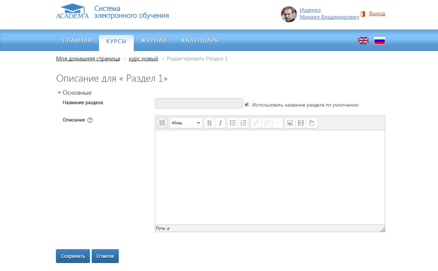
Task: Insert Moodle media via the film icon
Action: [x=301, y=123]
